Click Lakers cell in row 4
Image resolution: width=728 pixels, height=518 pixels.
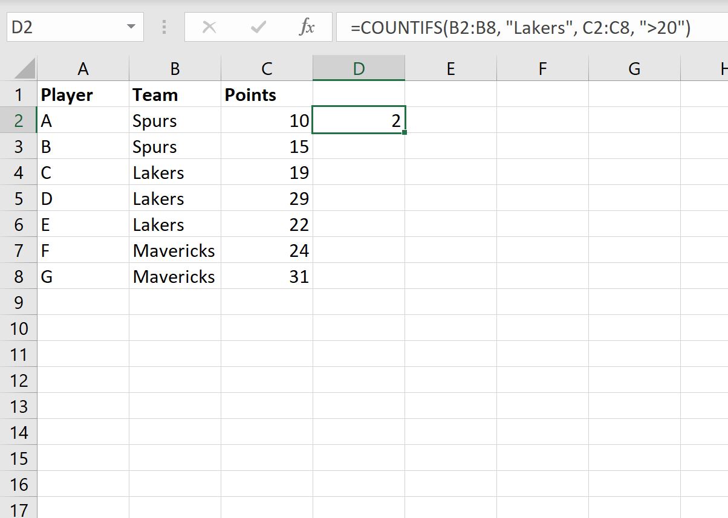click(x=175, y=172)
